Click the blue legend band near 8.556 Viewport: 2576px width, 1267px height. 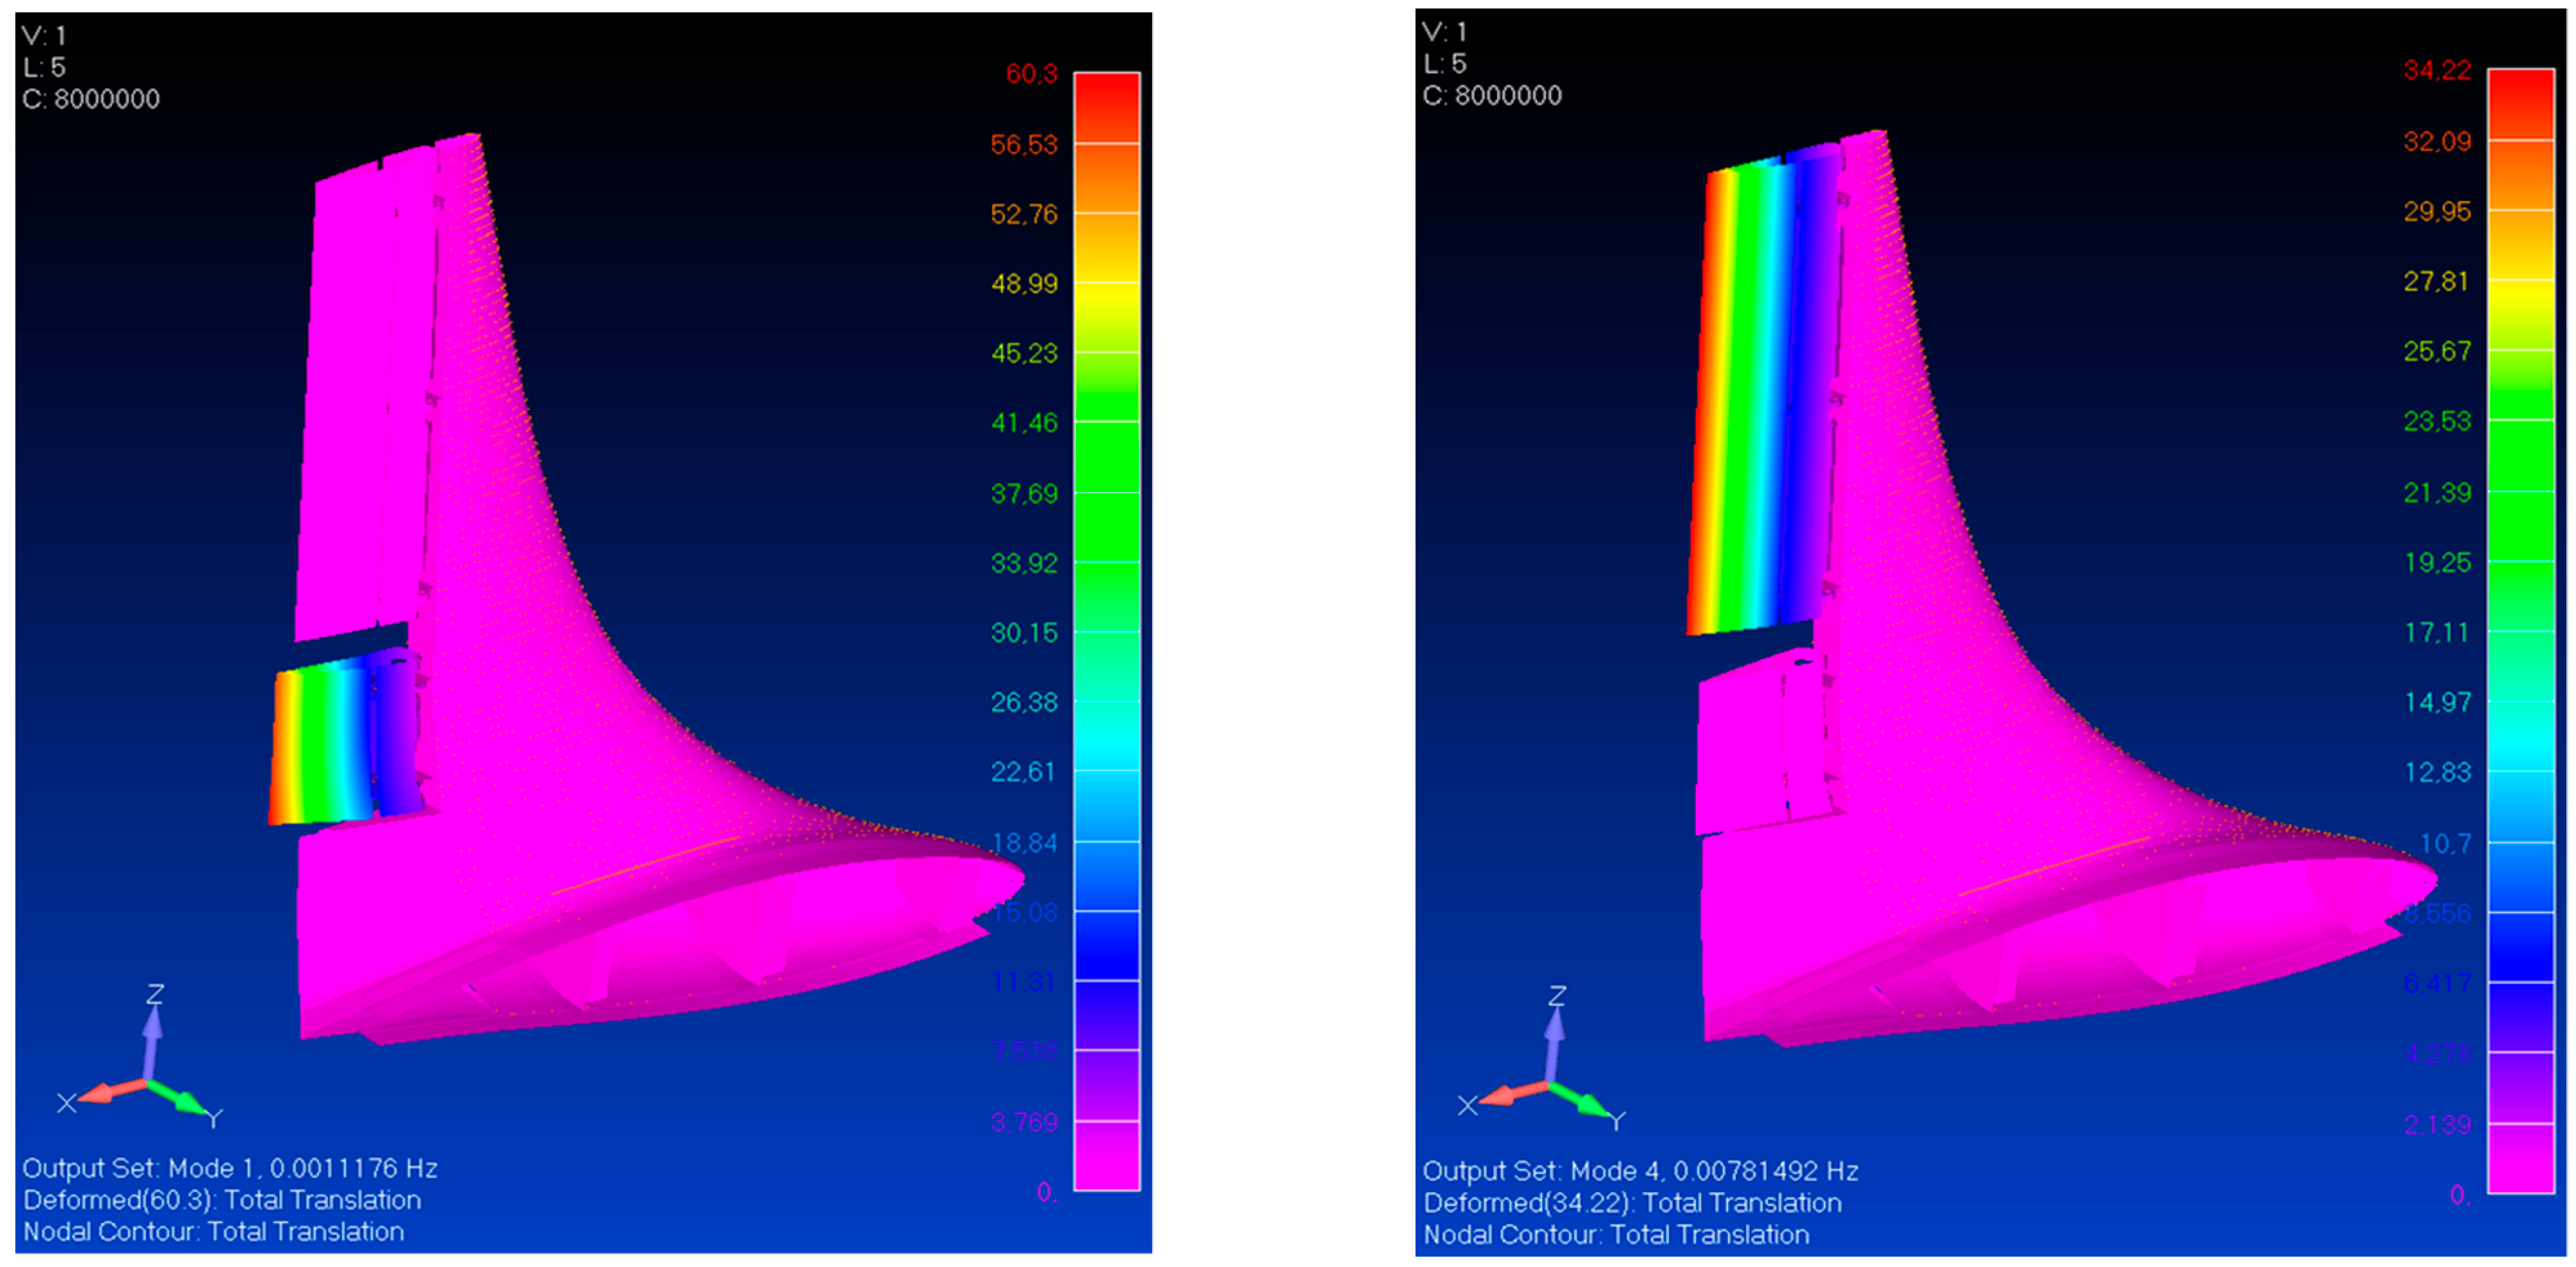coord(2520,947)
